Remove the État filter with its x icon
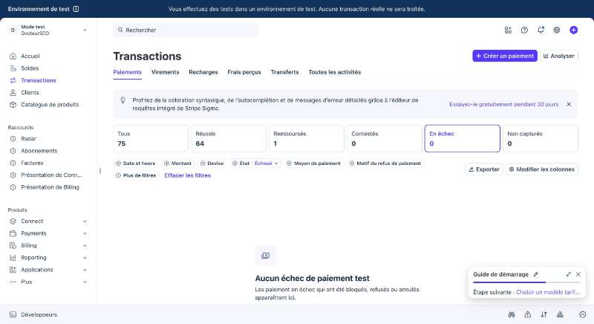Screen dimensions: 594x324 click(x=235, y=163)
